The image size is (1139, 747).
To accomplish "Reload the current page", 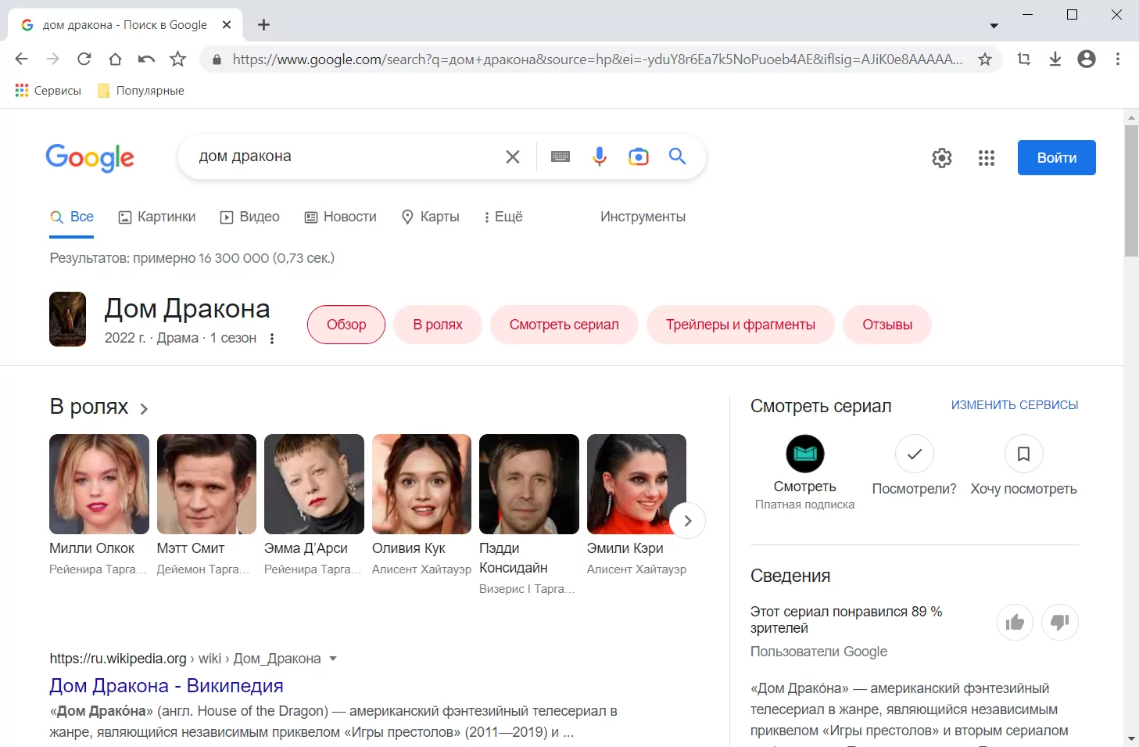I will (84, 59).
